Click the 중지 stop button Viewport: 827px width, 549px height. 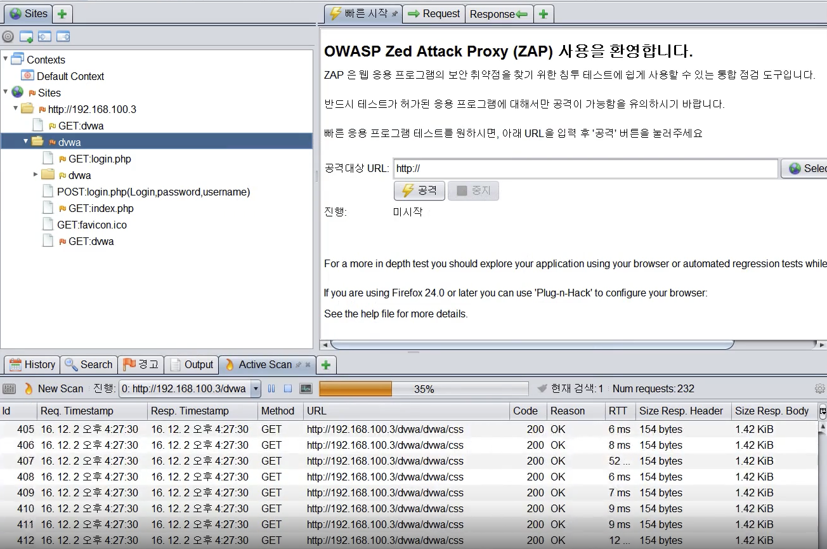473,190
